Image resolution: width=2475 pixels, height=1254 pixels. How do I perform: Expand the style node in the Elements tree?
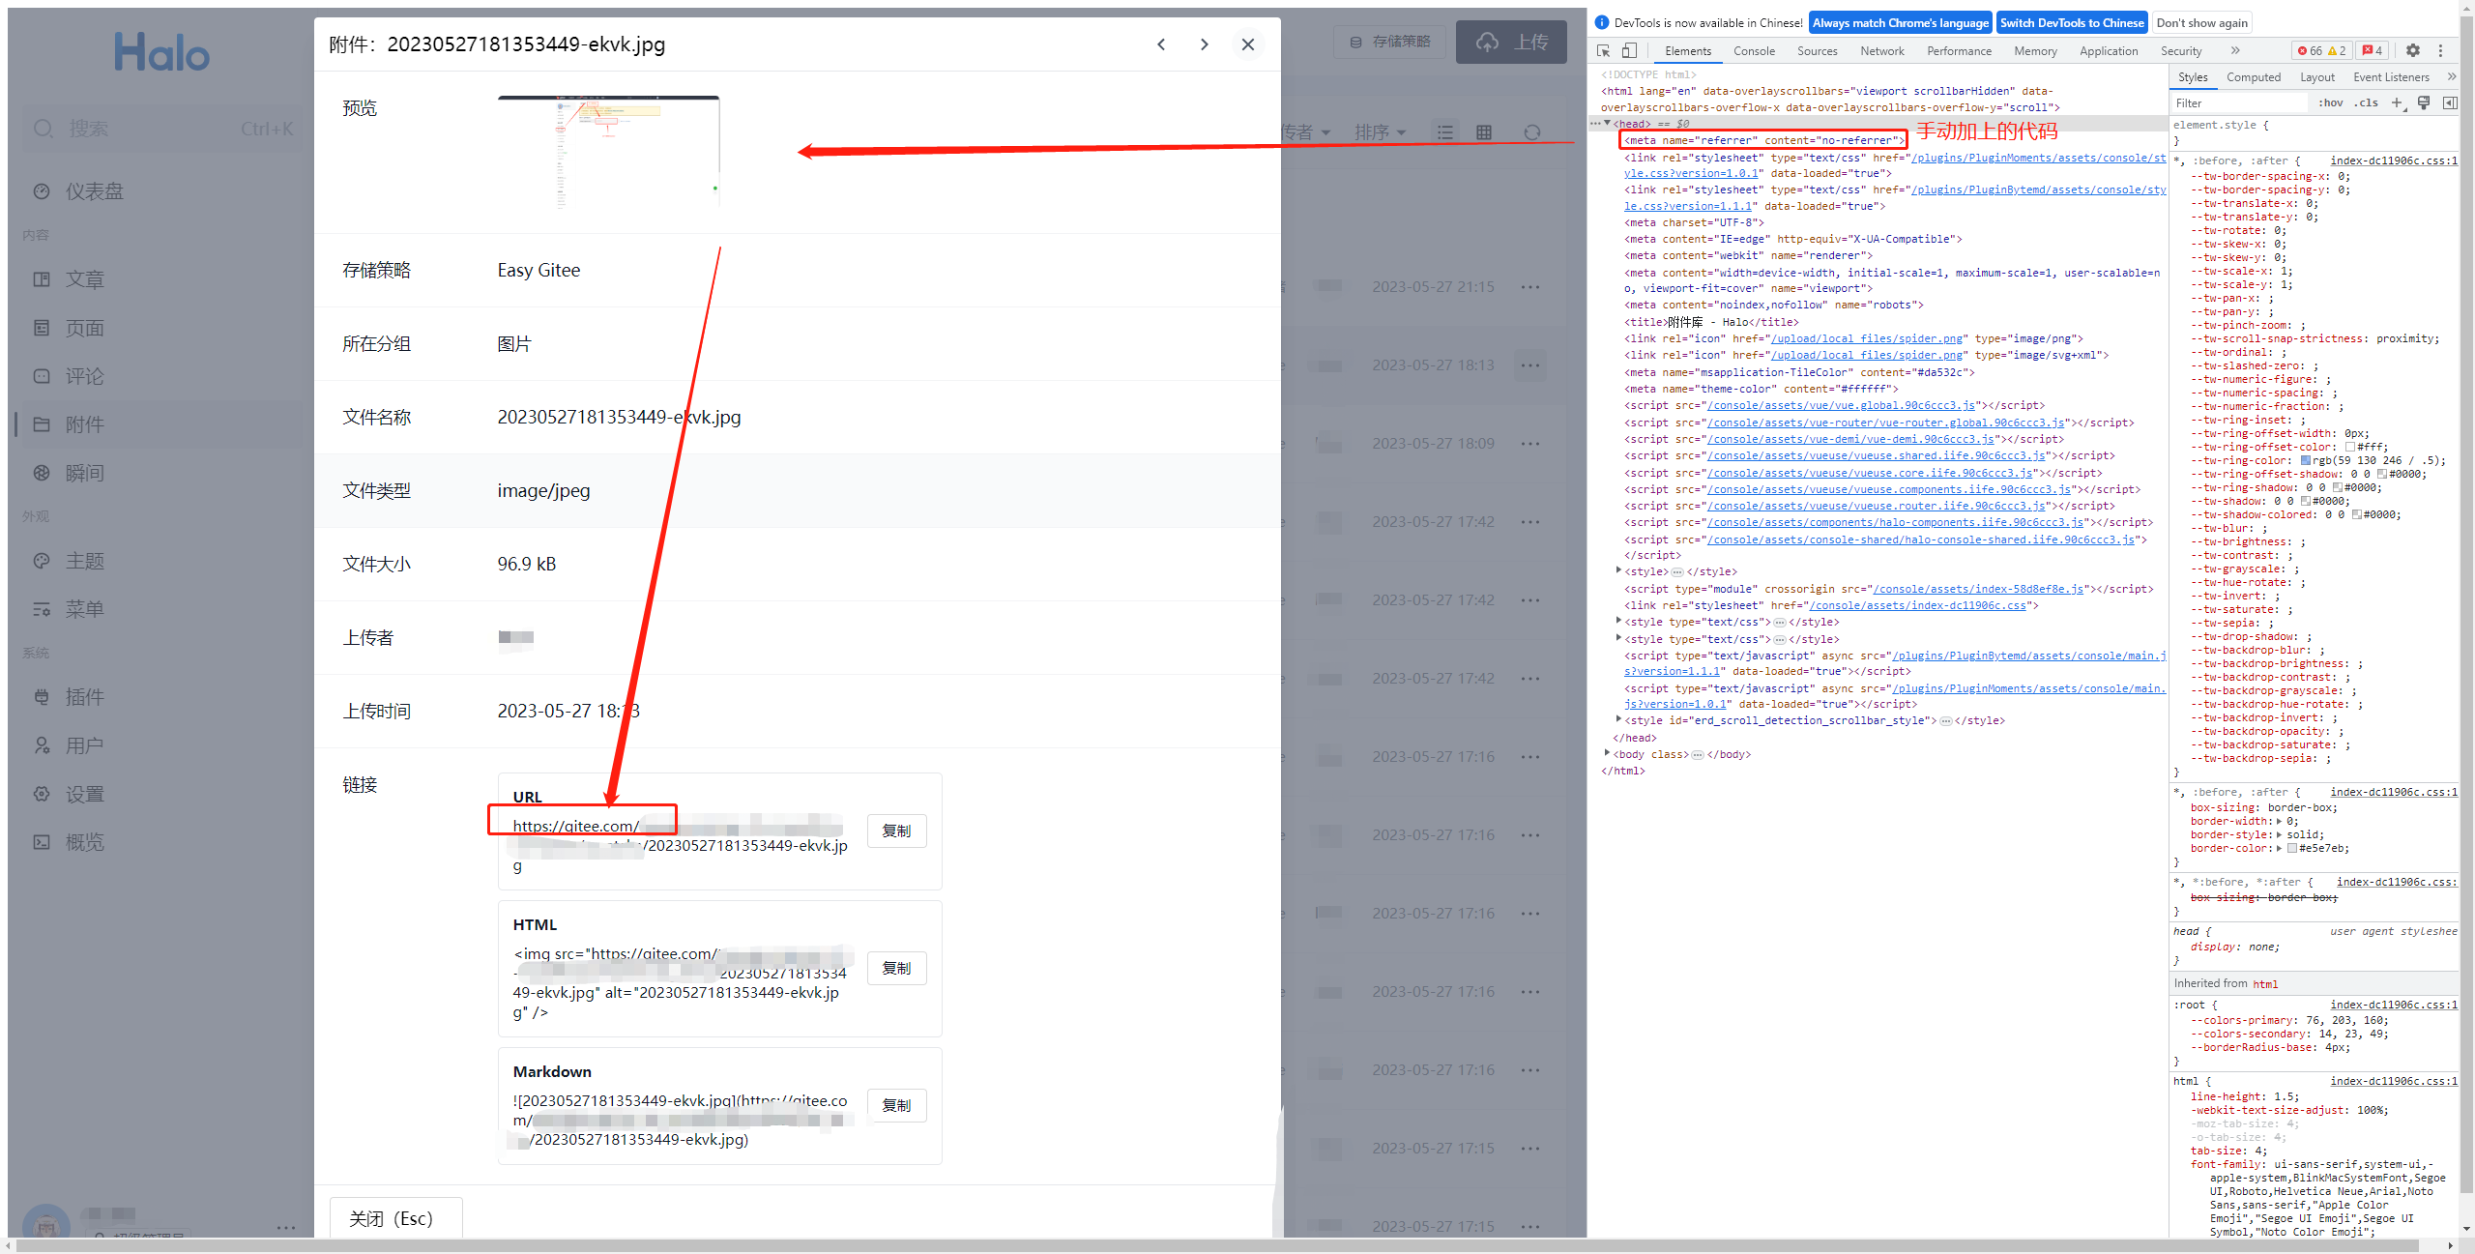[1619, 571]
